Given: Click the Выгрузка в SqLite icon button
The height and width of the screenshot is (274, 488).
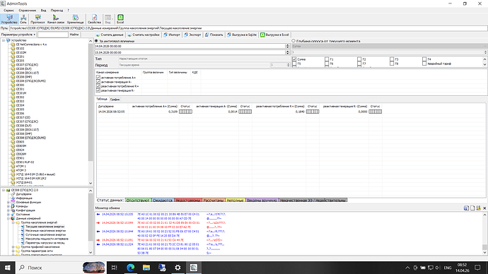Looking at the screenshot, I should tap(241, 35).
